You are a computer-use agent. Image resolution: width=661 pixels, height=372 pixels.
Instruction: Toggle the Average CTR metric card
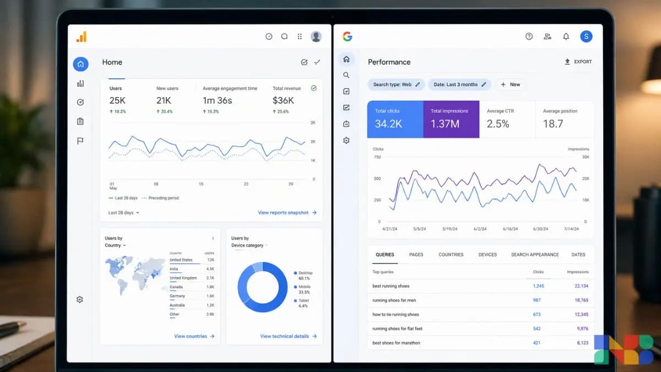[507, 119]
